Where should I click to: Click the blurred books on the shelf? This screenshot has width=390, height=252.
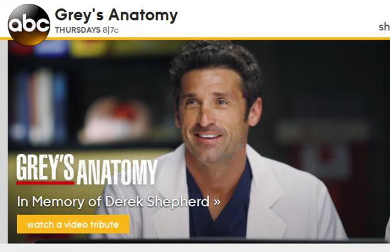[38, 107]
